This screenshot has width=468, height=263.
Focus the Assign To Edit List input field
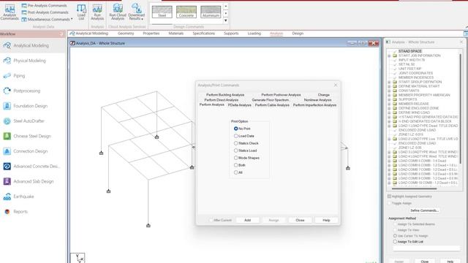426,248
